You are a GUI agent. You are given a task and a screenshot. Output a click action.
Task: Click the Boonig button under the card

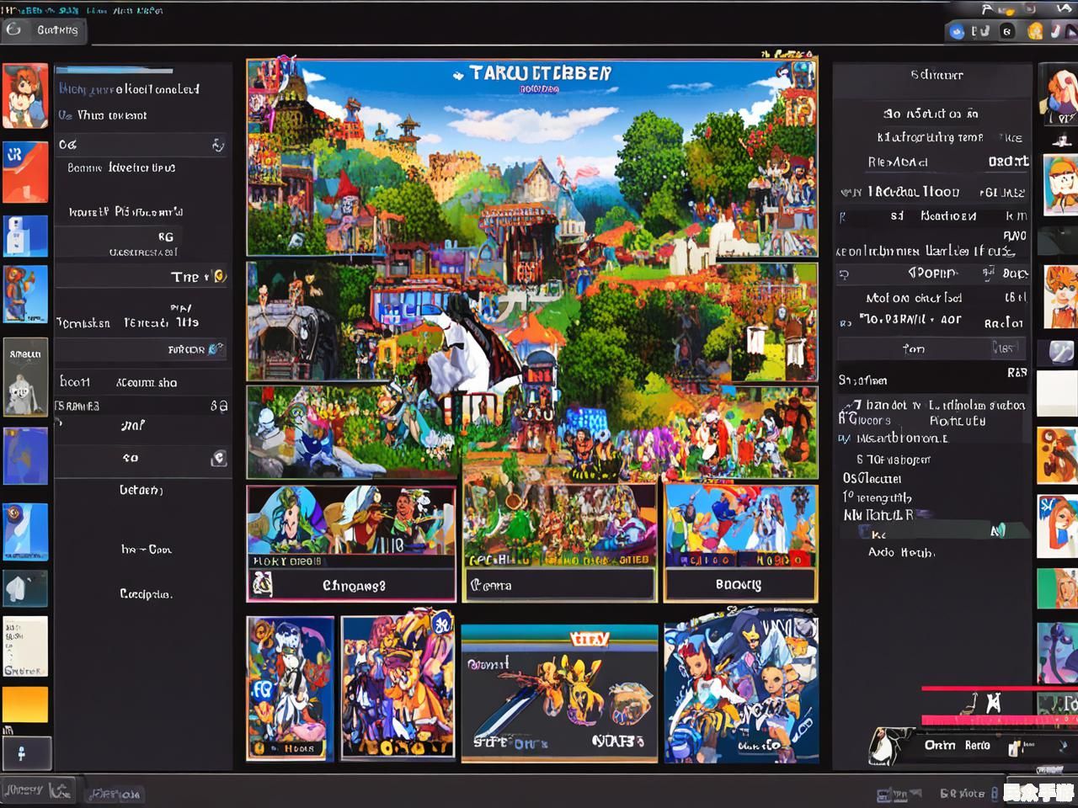(739, 584)
